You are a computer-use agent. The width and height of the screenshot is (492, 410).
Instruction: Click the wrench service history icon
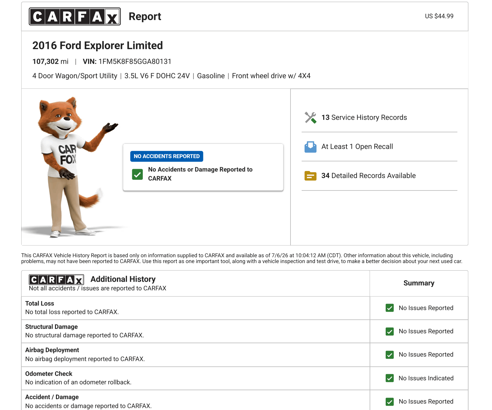coord(310,117)
